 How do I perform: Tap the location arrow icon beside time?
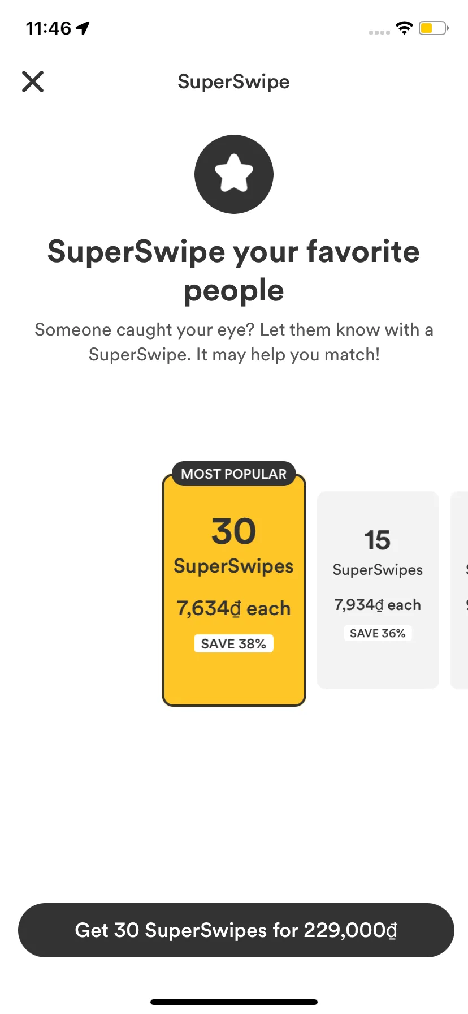pos(83,28)
